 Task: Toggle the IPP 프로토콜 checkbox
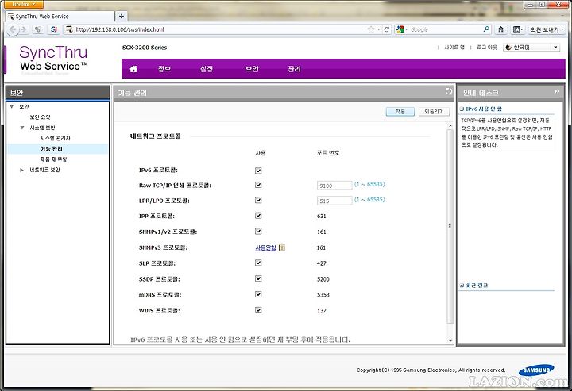[258, 216]
